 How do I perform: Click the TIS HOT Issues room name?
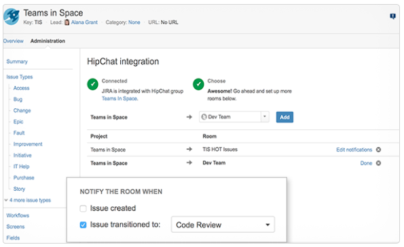click(220, 150)
